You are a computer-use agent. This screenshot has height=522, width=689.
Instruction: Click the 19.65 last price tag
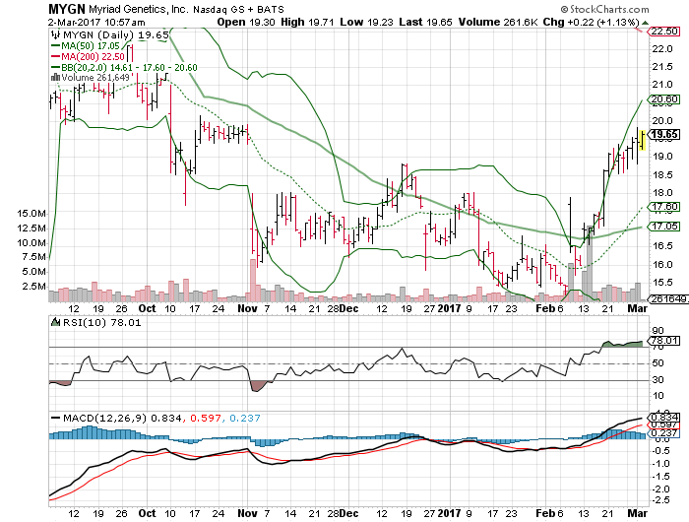click(x=664, y=134)
